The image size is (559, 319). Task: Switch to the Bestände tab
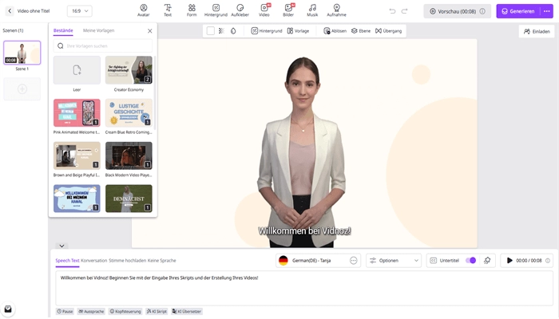tap(63, 30)
